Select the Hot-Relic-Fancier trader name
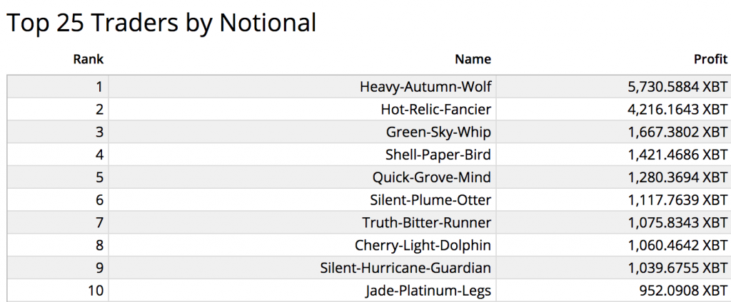This screenshot has height=302, width=731. [x=436, y=110]
